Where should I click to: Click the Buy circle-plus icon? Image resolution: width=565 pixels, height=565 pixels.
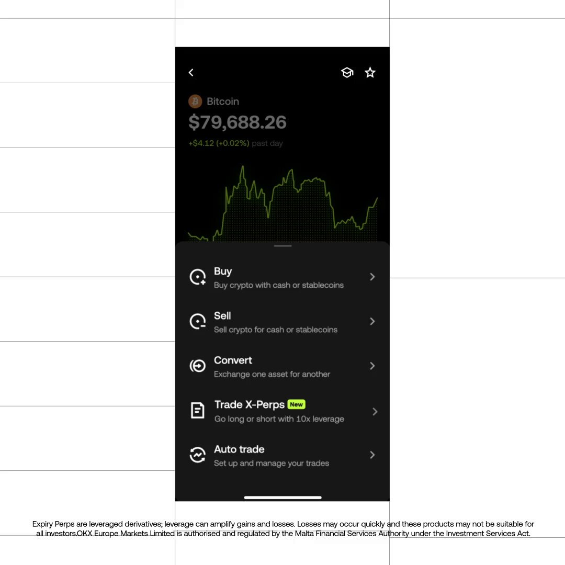197,277
